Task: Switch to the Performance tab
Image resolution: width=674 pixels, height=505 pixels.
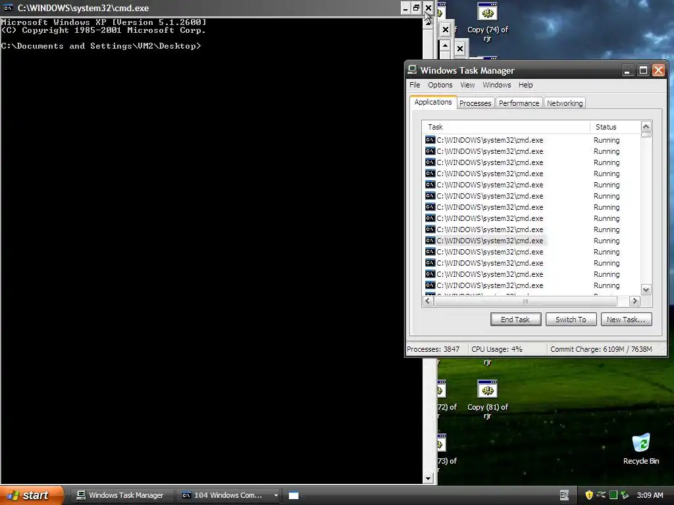Action: (x=519, y=103)
